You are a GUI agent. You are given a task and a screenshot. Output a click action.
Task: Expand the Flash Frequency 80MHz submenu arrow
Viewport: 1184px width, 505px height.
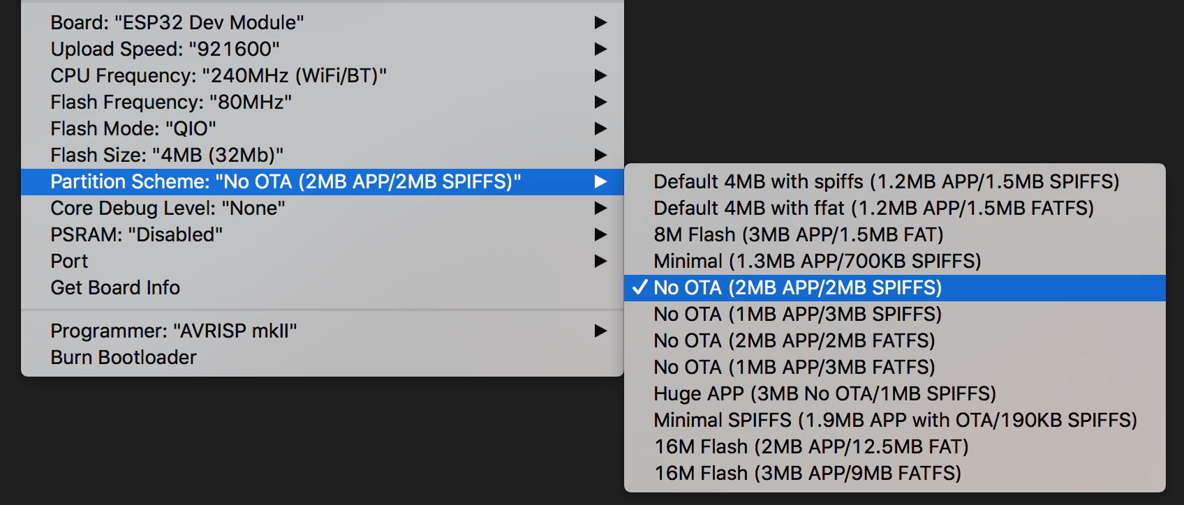[600, 102]
